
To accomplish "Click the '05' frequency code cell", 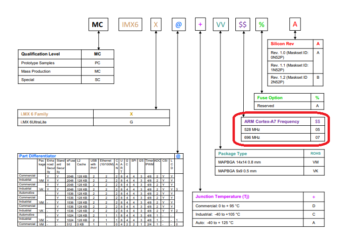I will coord(318,129).
